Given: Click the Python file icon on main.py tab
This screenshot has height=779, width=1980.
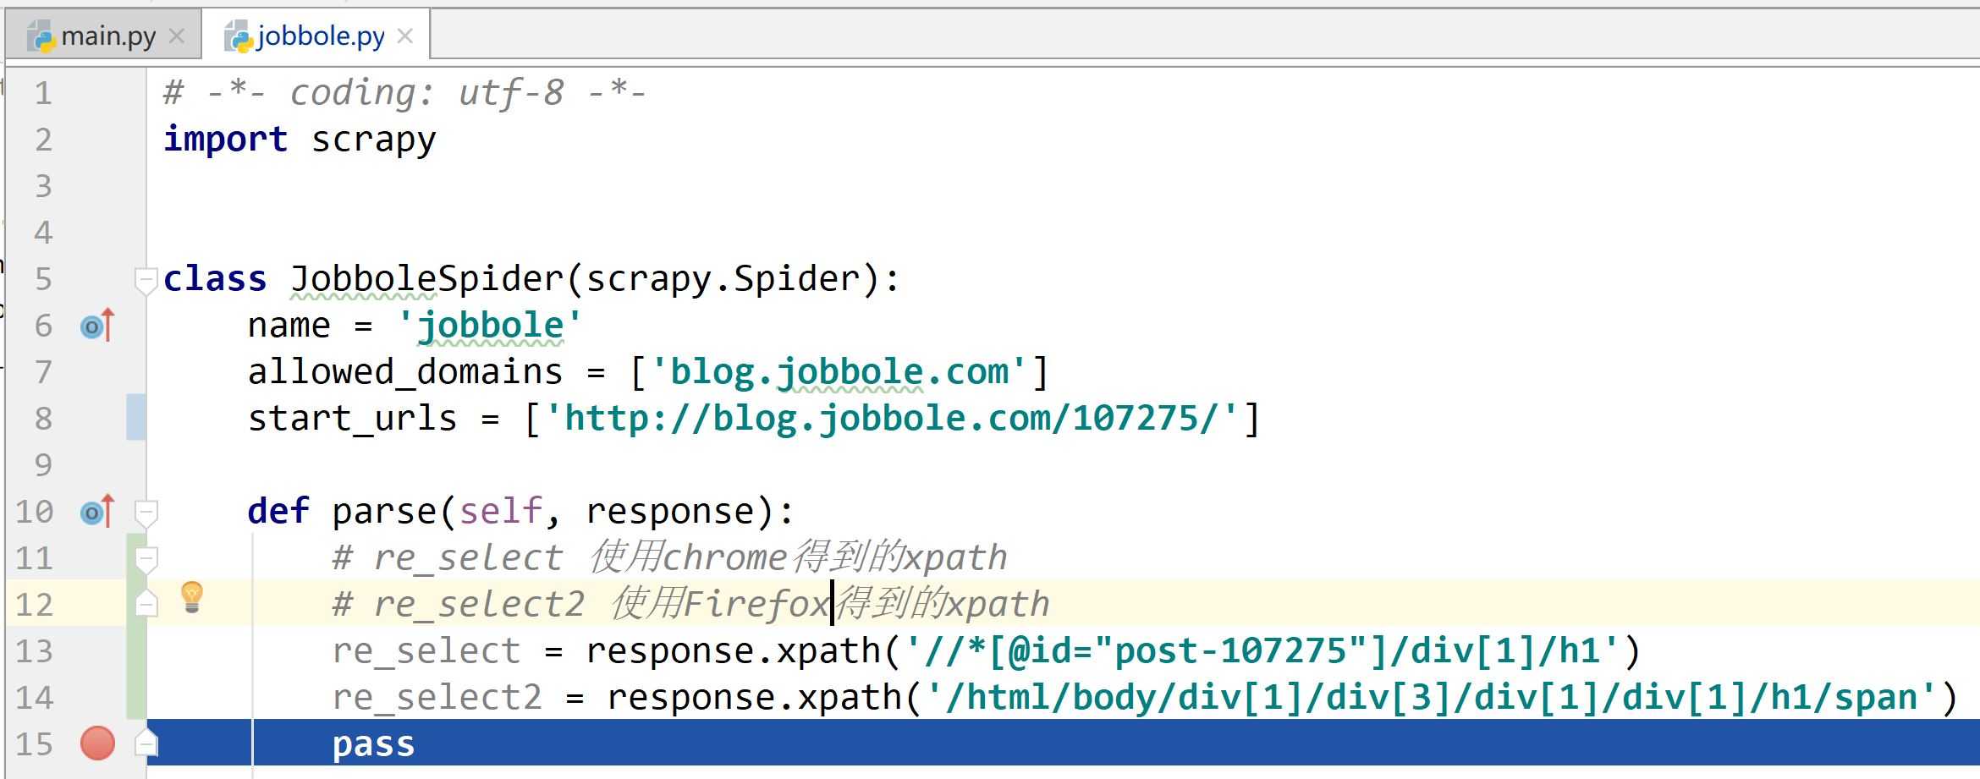Looking at the screenshot, I should coord(41,36).
